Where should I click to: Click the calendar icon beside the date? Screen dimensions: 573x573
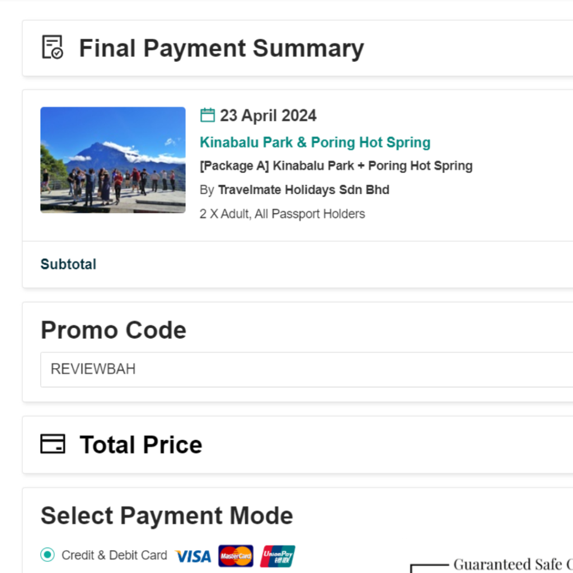point(208,115)
